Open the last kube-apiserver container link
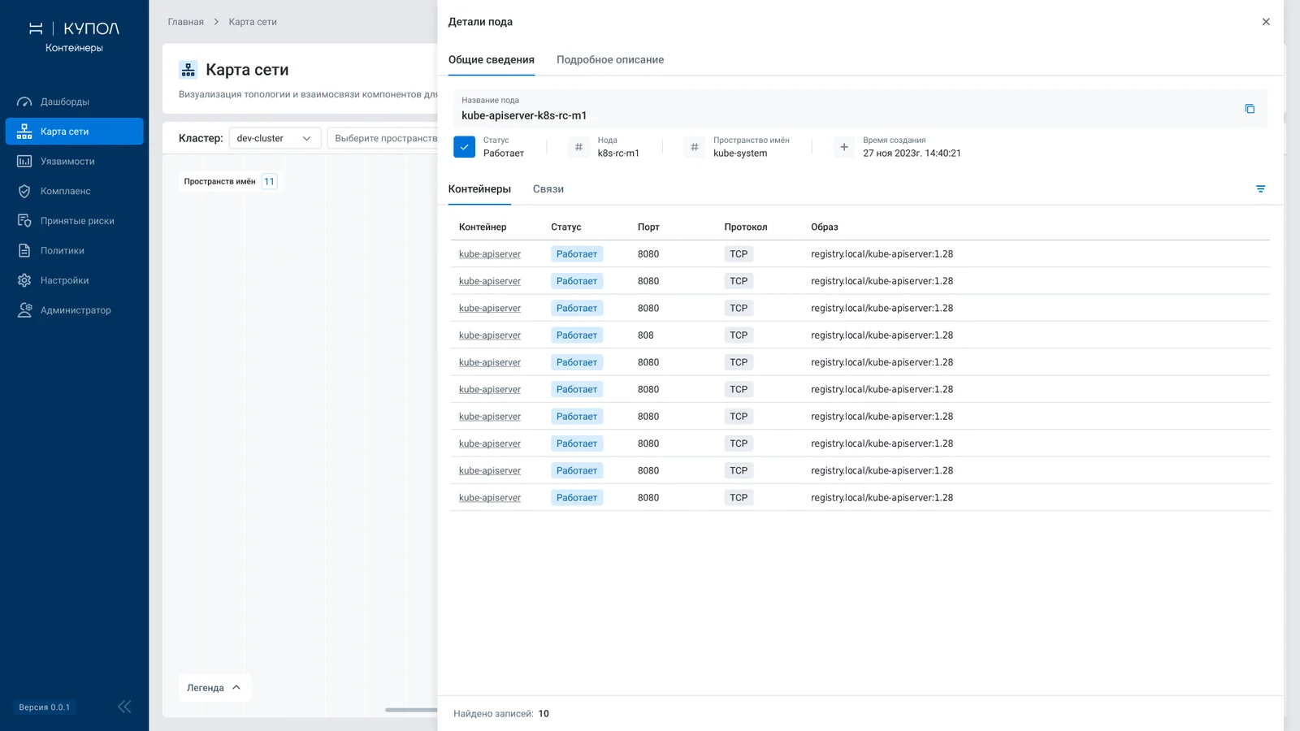Image resolution: width=1300 pixels, height=731 pixels. [x=490, y=498]
